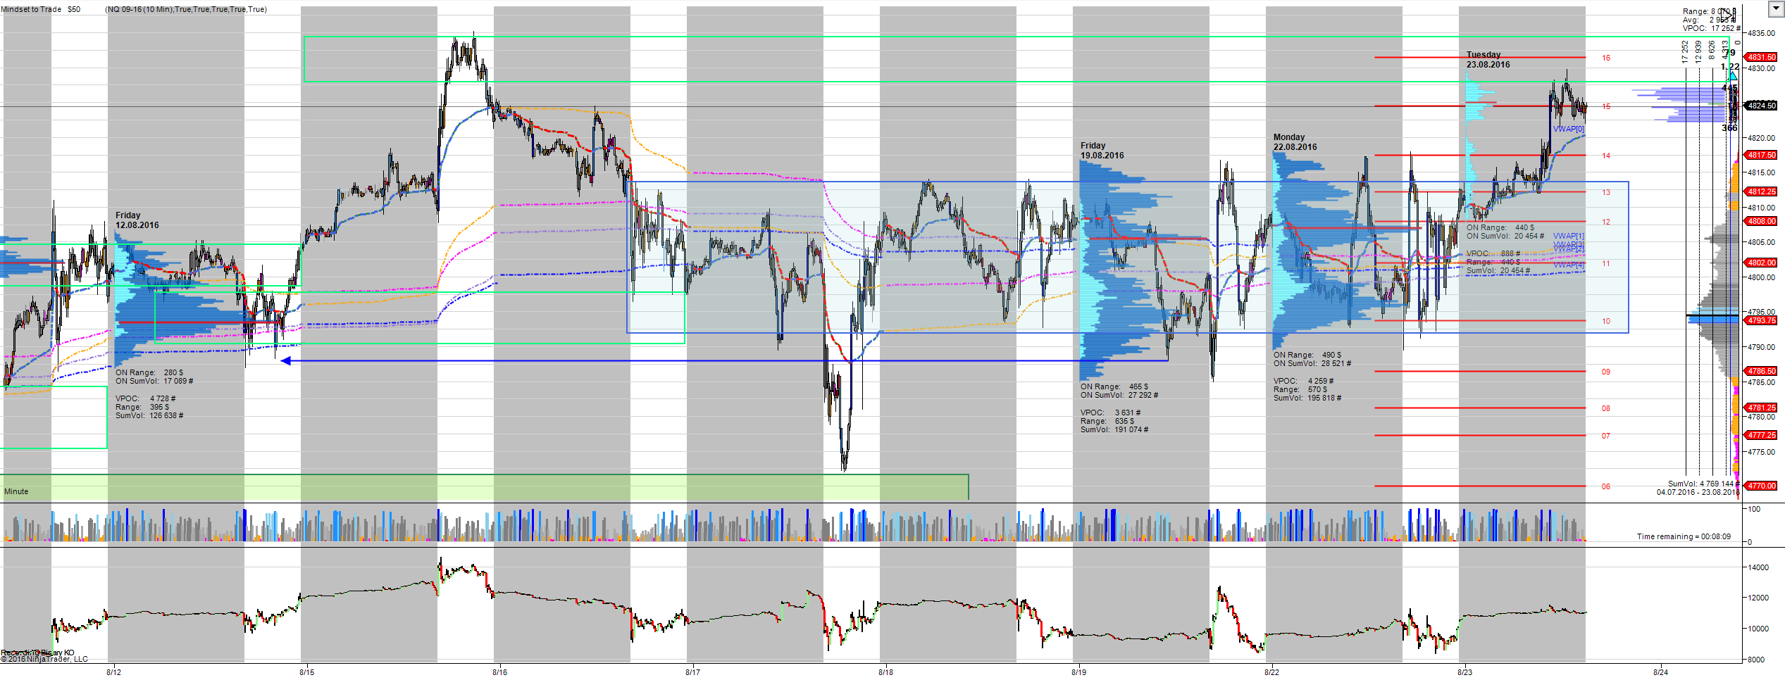Viewport: 1785px width, 680px height.
Task: Select the red 4817.50 price marker
Action: 1760,155
